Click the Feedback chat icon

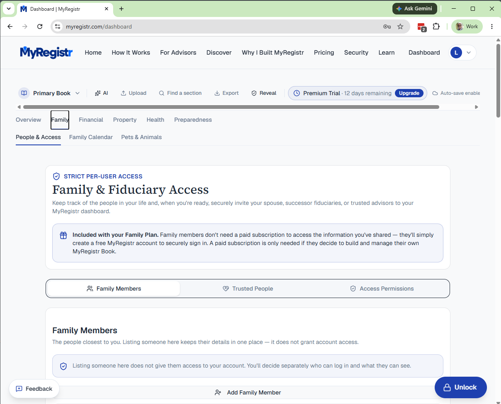click(x=19, y=389)
